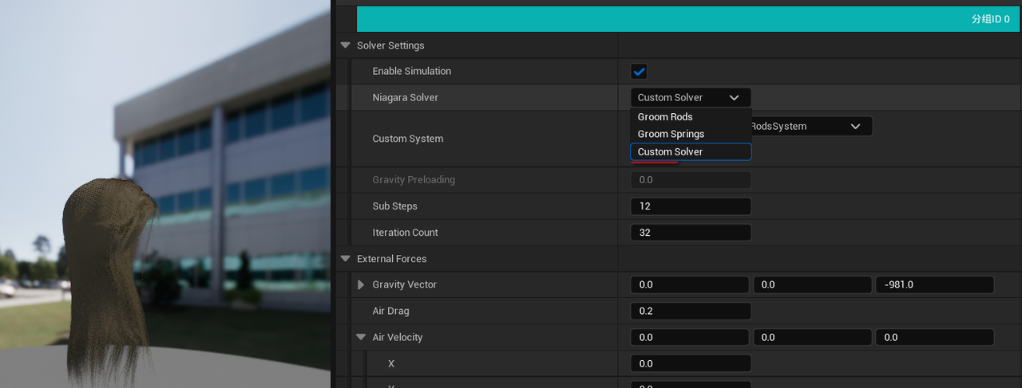Select the cyan group ID 0 header bar
Image resolution: width=1022 pixels, height=388 pixels.
click(x=687, y=19)
